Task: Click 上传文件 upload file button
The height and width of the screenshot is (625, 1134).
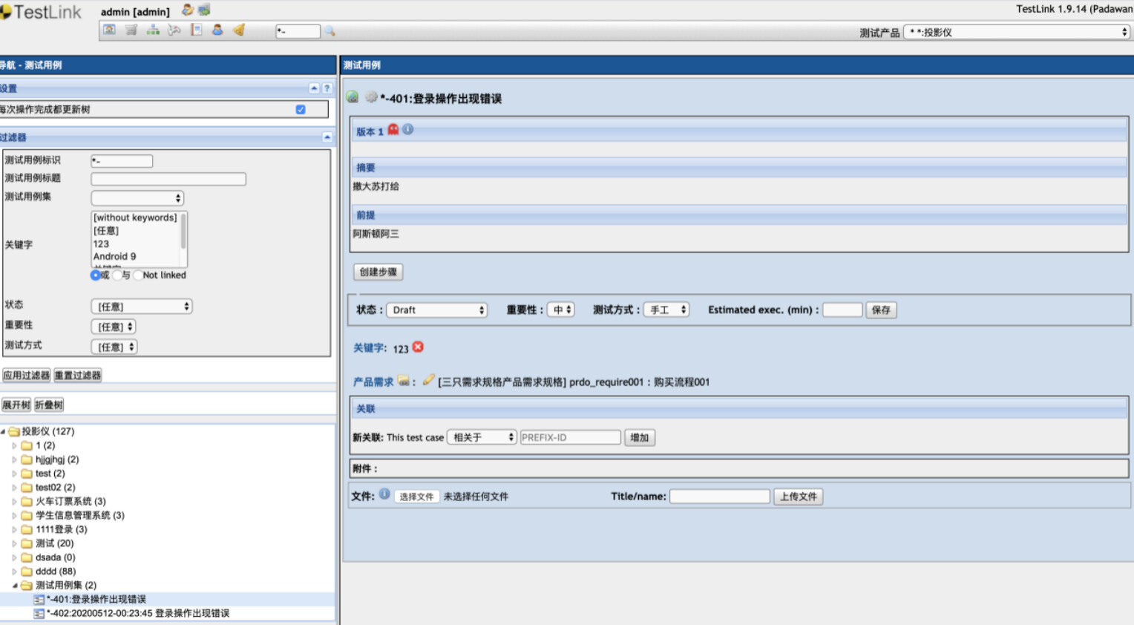Action: coord(798,497)
